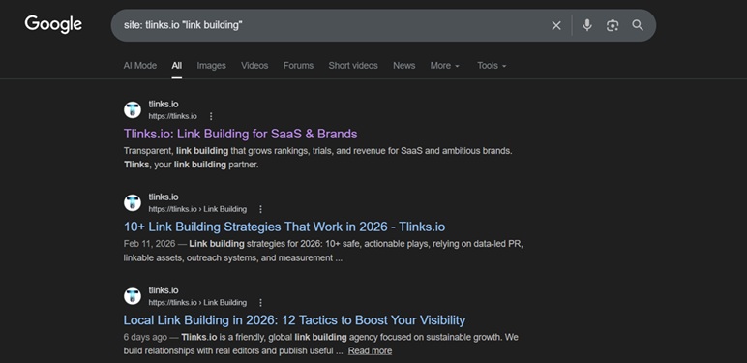747x363 pixels.
Task: Switch to AI Mode tab
Action: pyautogui.click(x=140, y=66)
